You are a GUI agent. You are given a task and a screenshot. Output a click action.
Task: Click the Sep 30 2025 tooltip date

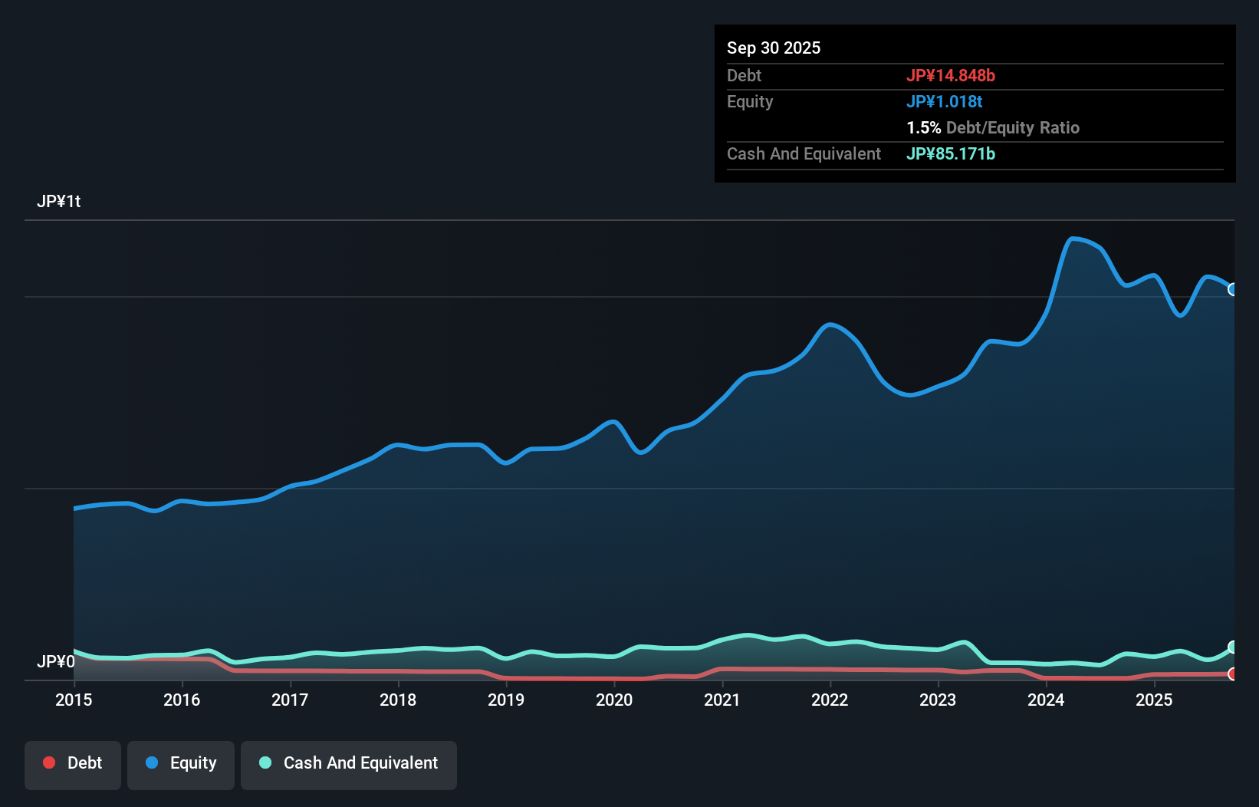coord(774,48)
